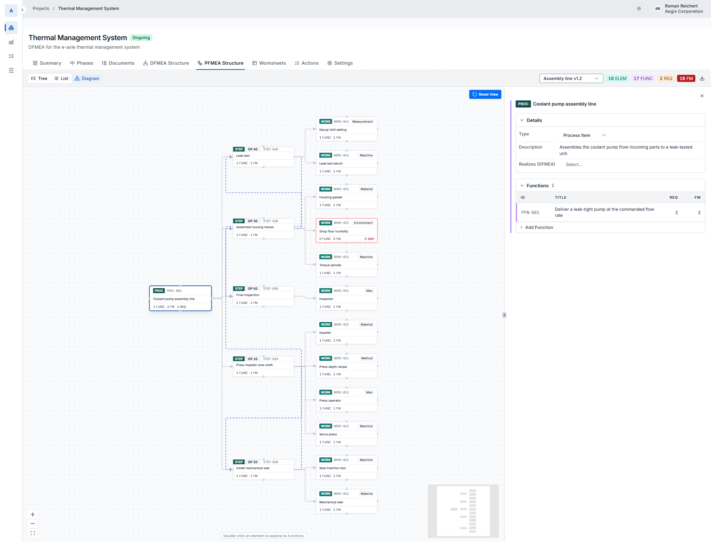Open the Actions tab
The height and width of the screenshot is (542, 711).
click(306, 63)
